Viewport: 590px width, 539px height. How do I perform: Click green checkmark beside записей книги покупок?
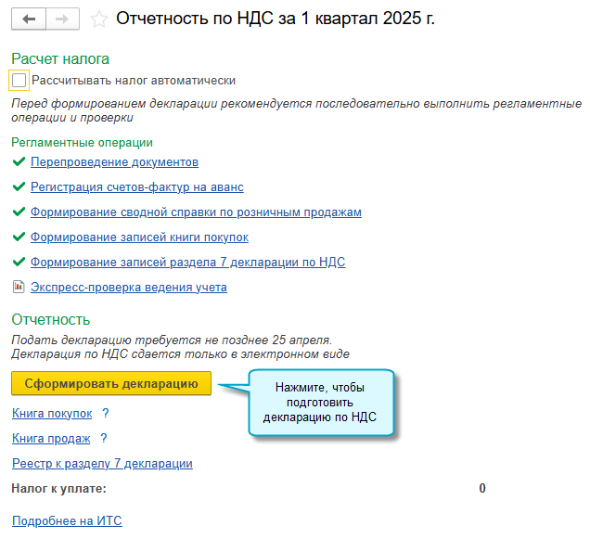tap(19, 237)
